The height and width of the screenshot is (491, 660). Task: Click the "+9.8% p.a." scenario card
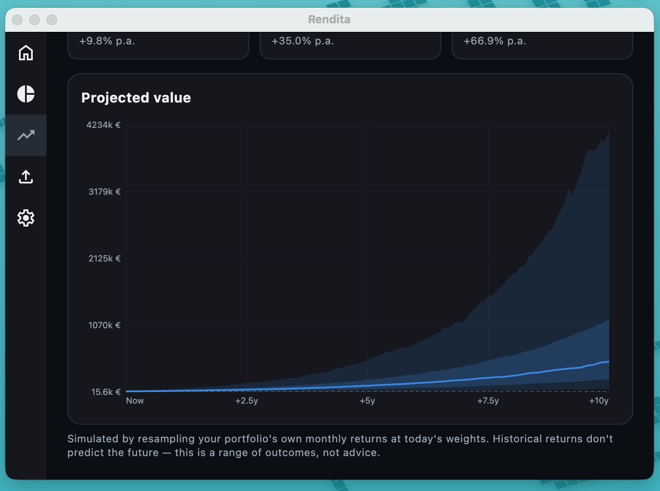click(x=158, y=45)
